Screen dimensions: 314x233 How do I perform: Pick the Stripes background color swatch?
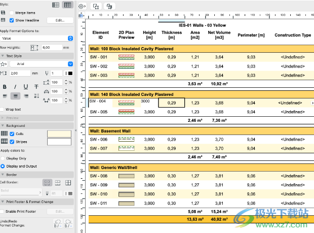coord(59,142)
